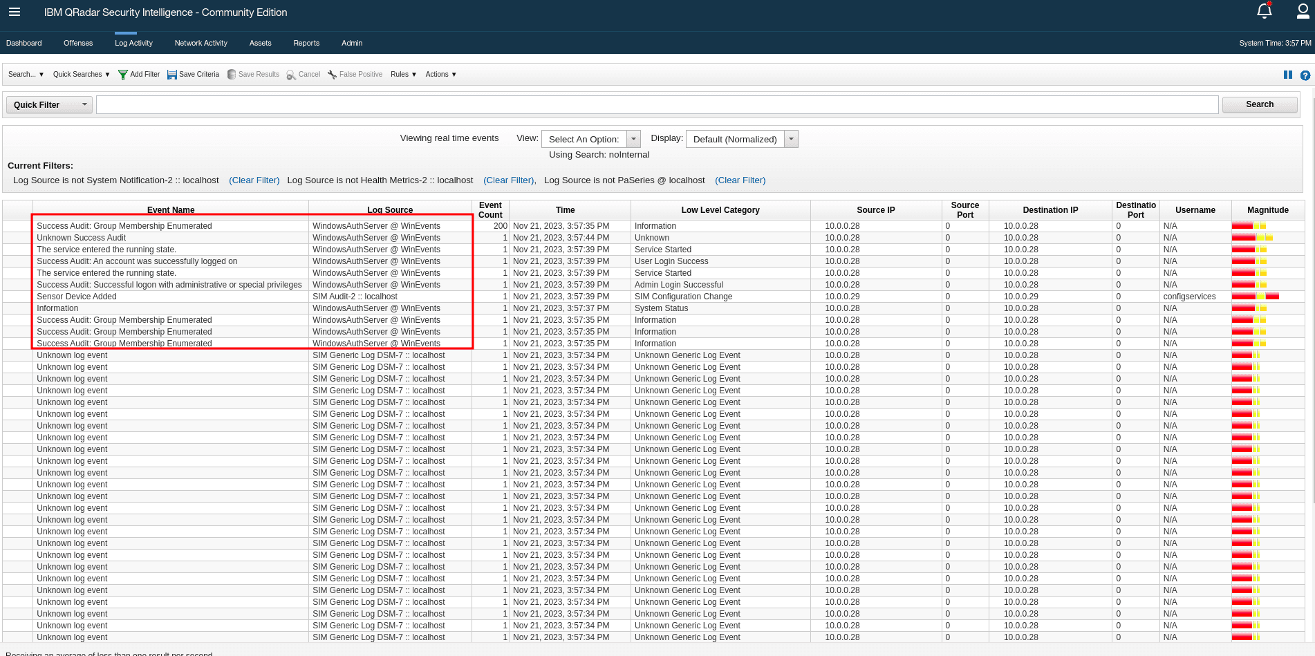Click the magnitude bar of Sensor Device Added

coord(1255,297)
